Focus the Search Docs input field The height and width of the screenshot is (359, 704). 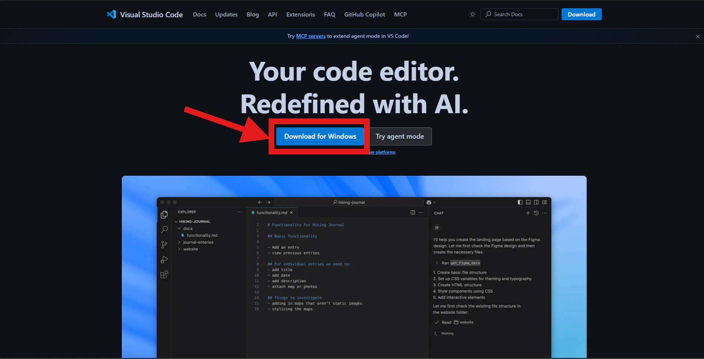(519, 14)
